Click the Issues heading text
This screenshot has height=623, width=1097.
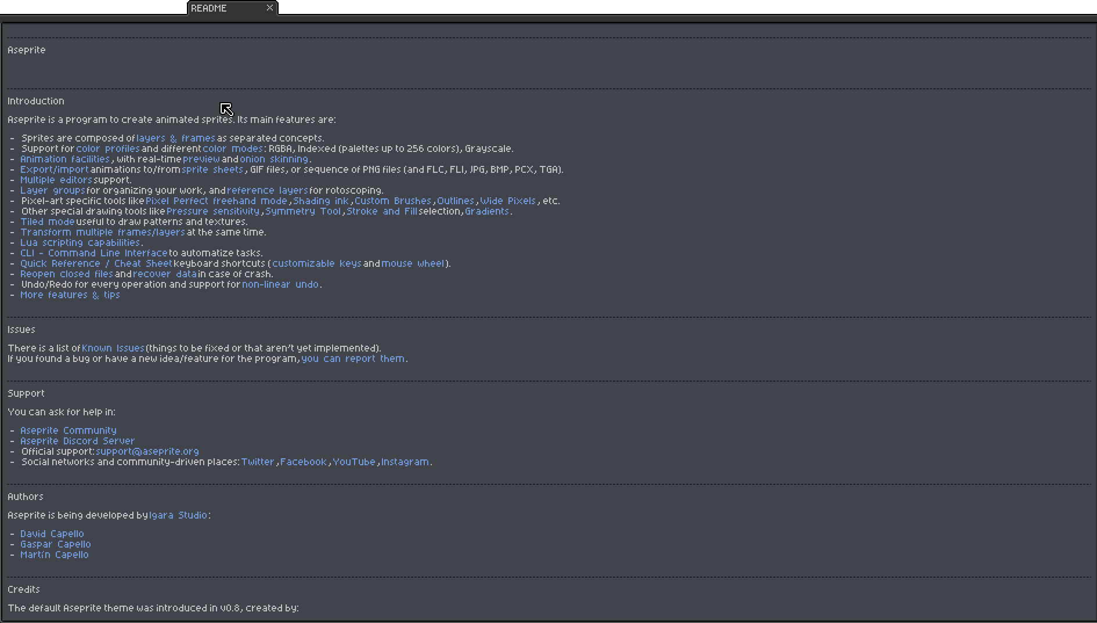coord(21,329)
